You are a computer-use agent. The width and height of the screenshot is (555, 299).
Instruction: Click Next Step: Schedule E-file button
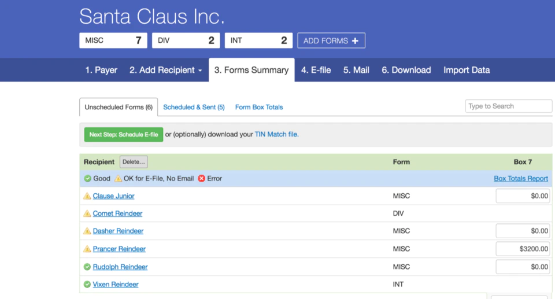point(124,135)
